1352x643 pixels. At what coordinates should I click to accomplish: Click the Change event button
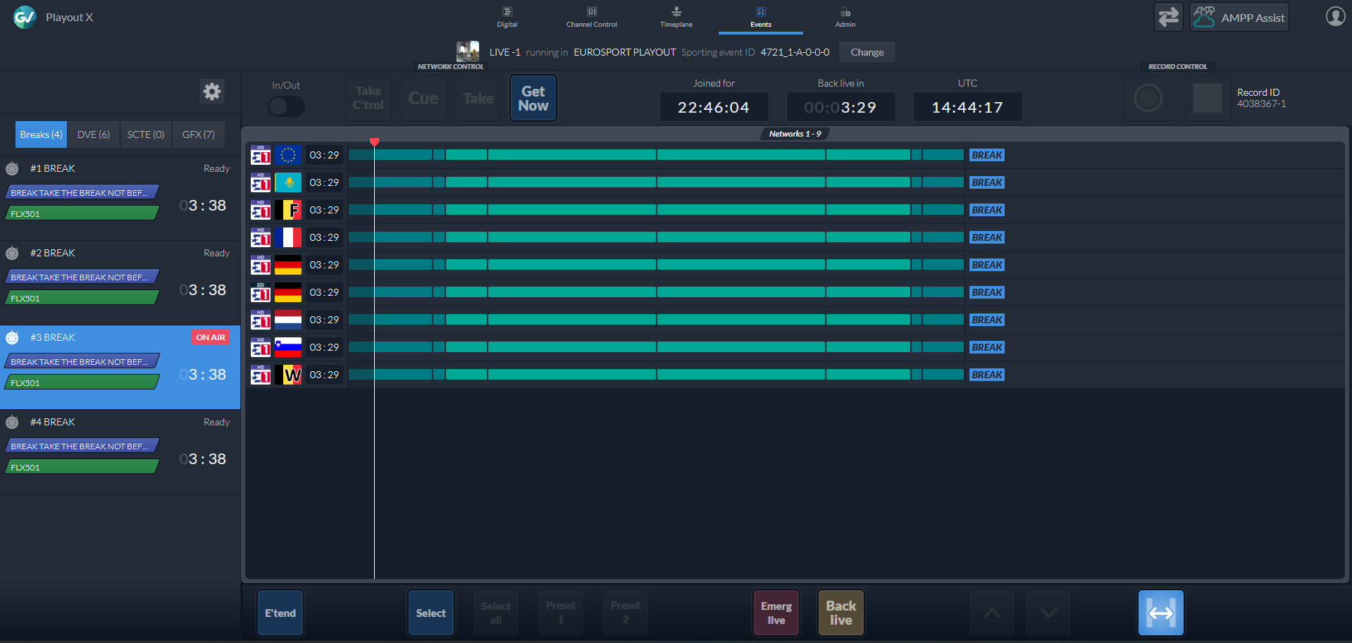(x=867, y=52)
